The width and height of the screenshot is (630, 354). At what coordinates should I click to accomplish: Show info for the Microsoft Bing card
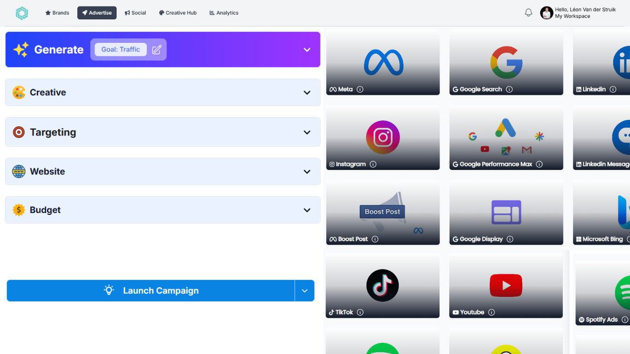point(628,239)
